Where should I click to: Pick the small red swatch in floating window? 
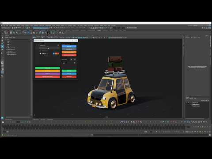click(58, 53)
